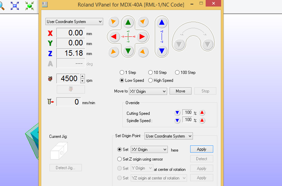
Task: Click the Y coordinate value field
Action: pyautogui.click(x=71, y=43)
